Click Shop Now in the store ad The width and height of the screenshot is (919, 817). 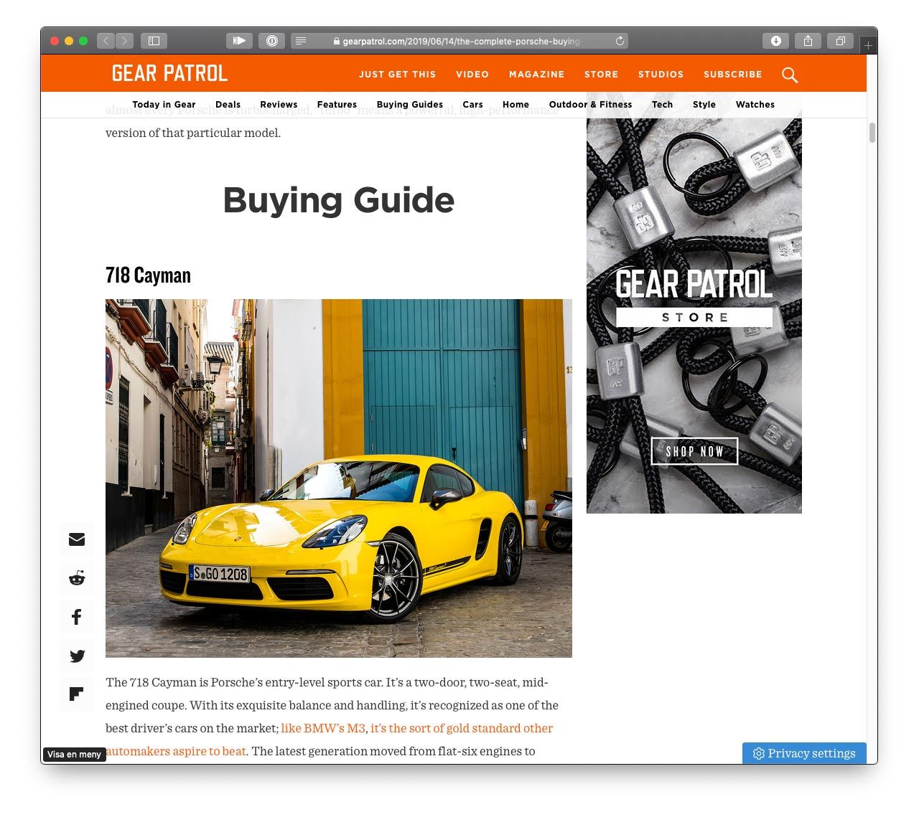tap(694, 451)
